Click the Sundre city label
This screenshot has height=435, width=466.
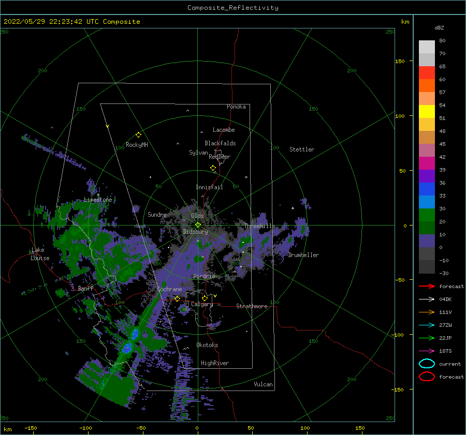pyautogui.click(x=157, y=214)
